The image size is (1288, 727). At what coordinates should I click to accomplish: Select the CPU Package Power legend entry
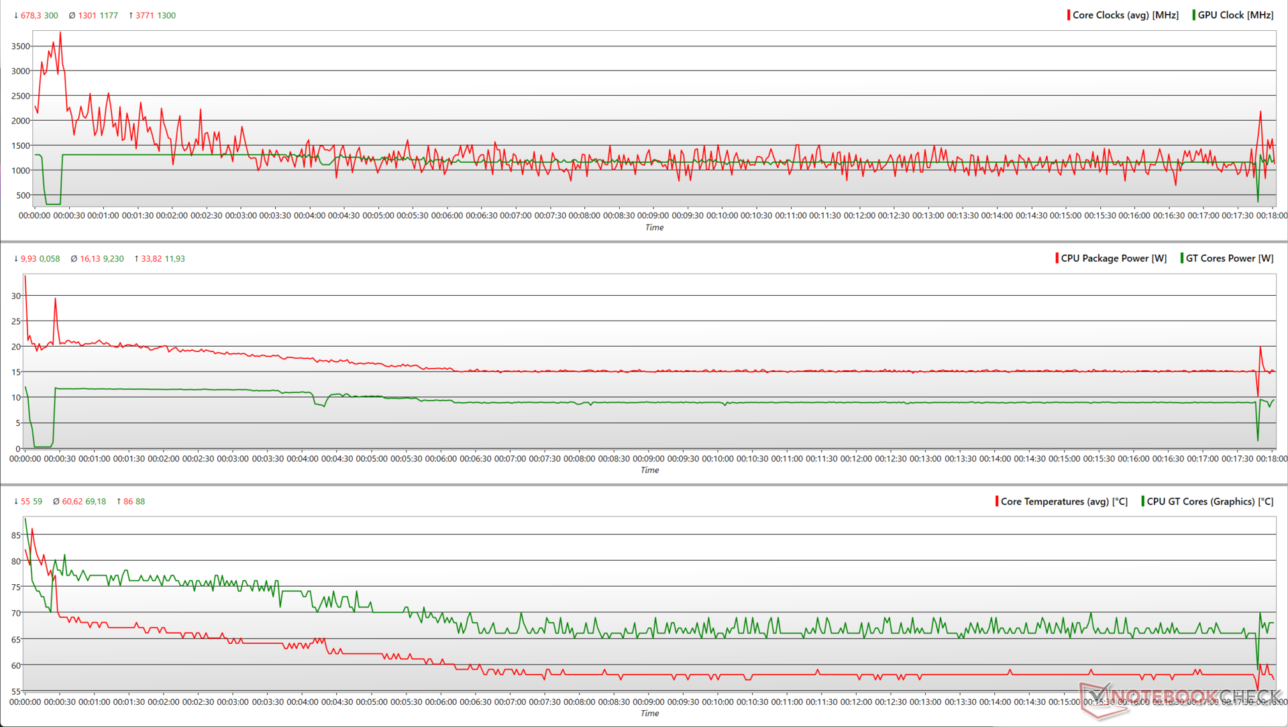[1113, 258]
